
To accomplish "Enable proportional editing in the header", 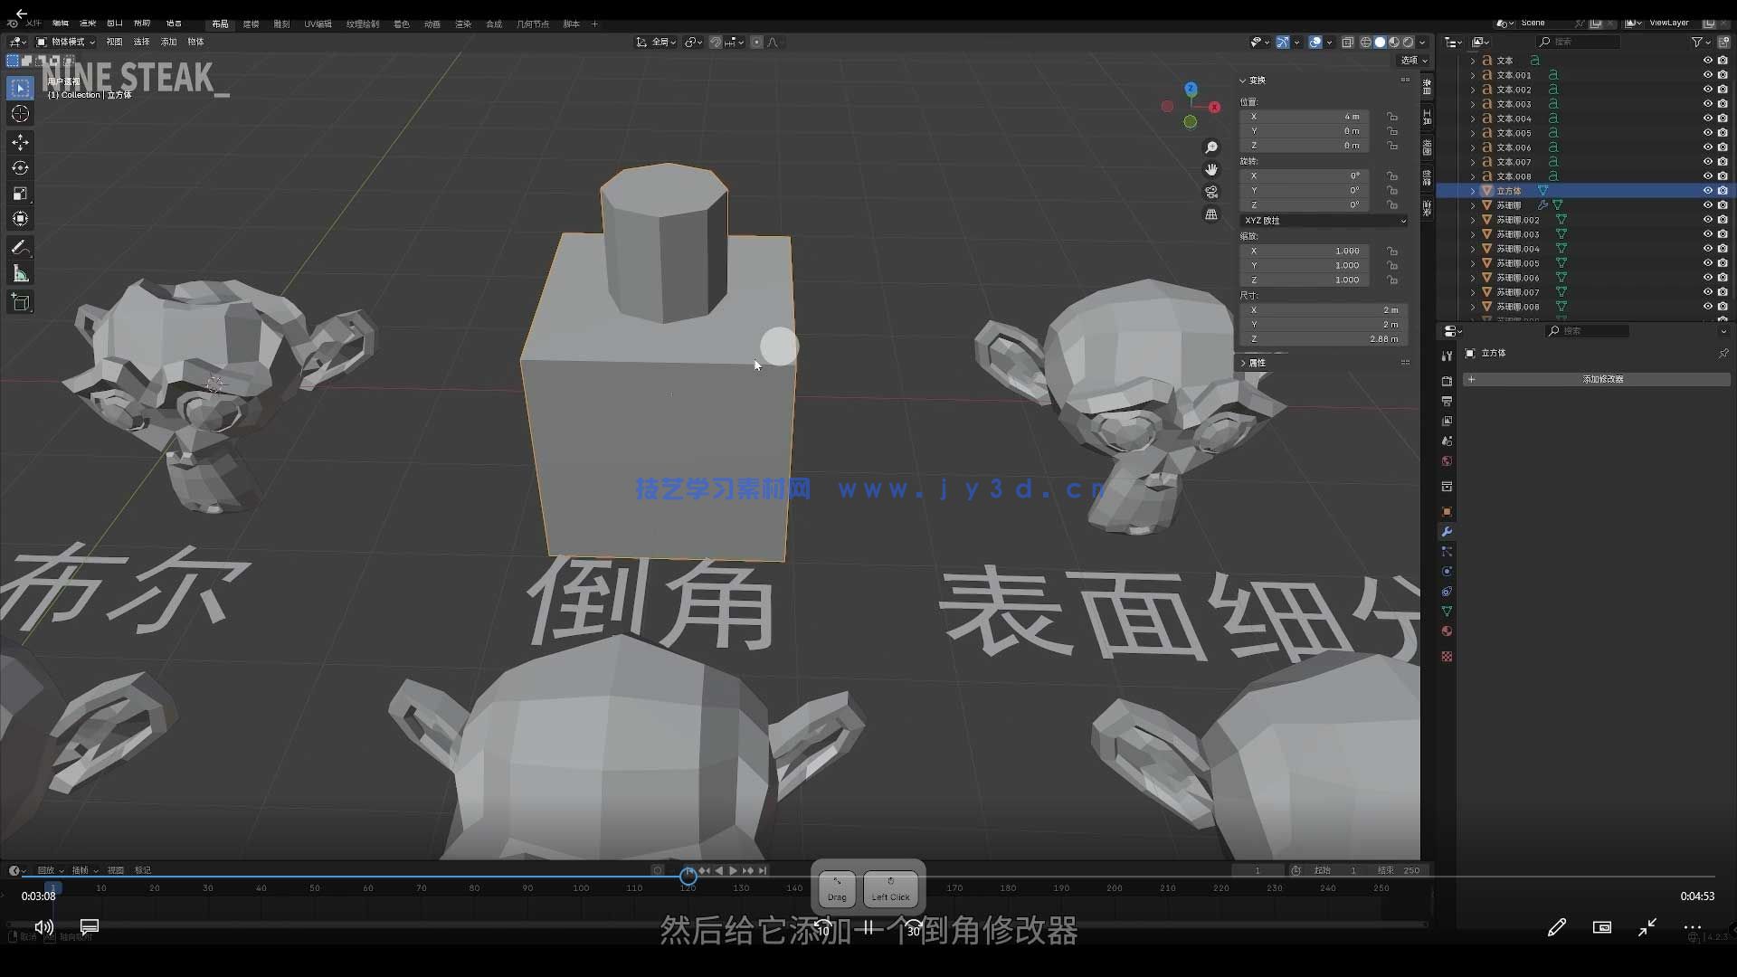I will click(758, 42).
